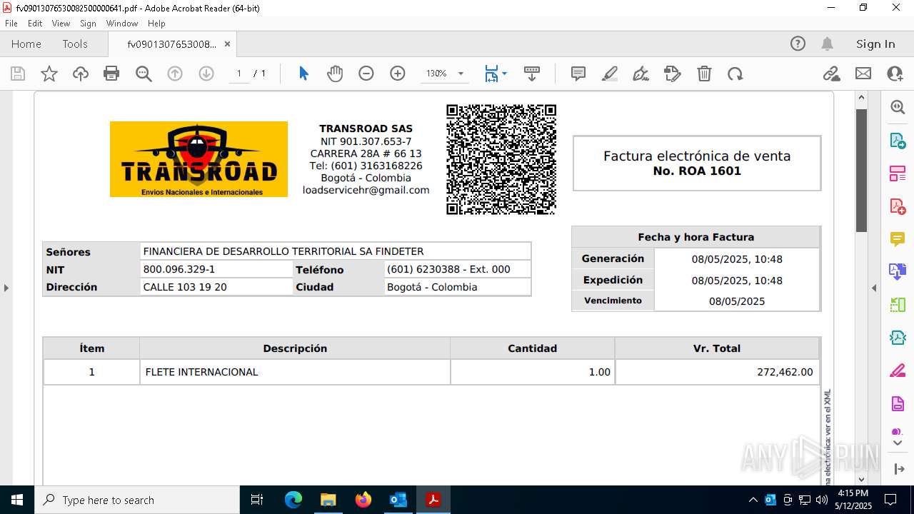
Task: Click the loadservicehr@gmail.com email text
Action: click(366, 190)
